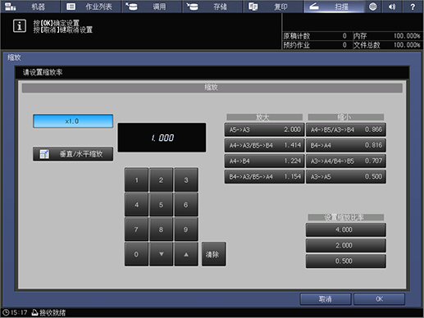Choose the 0.500 preset zoom ratio

pyautogui.click(x=346, y=261)
